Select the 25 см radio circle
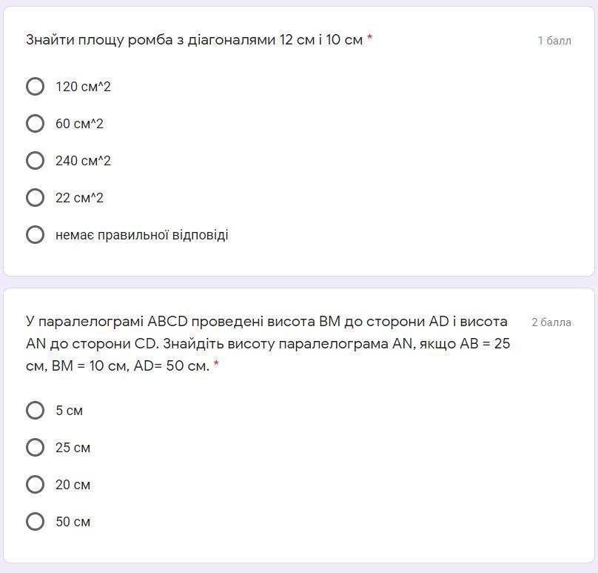Image resolution: width=598 pixels, height=573 pixels. coord(35,448)
